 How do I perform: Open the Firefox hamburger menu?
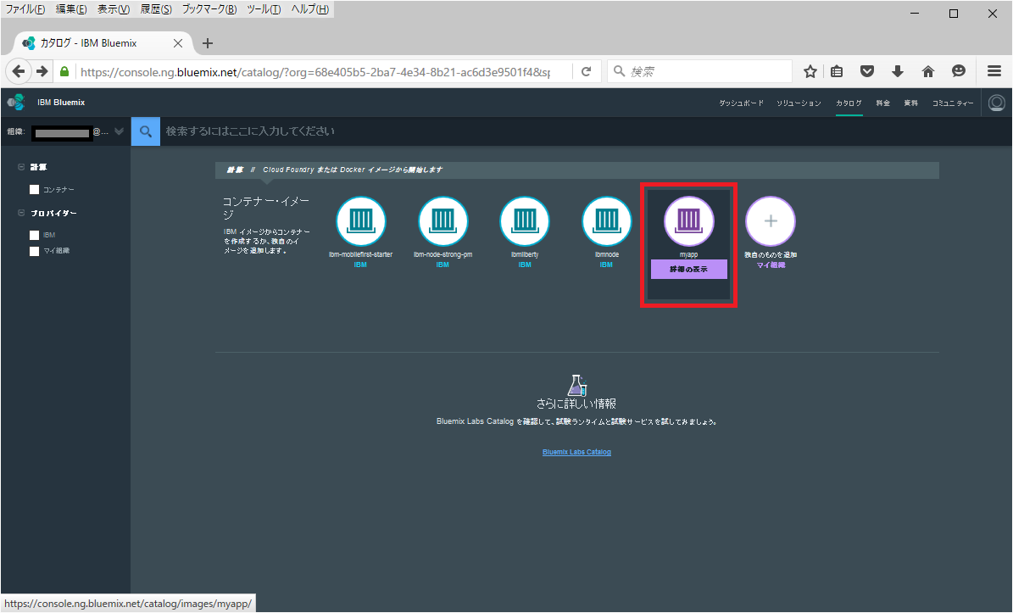[x=994, y=71]
